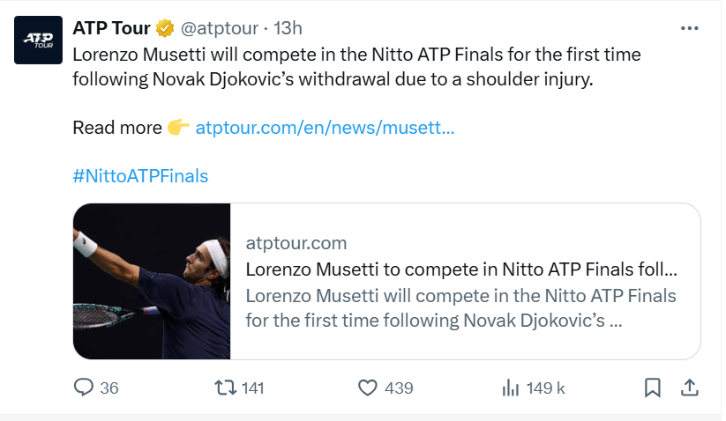Open the three-dot more options menu

(x=690, y=28)
